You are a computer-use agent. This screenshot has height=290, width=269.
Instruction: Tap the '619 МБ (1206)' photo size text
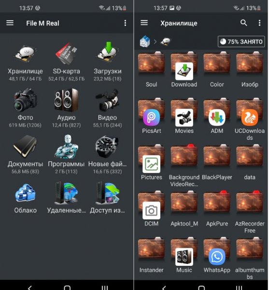pos(25,125)
